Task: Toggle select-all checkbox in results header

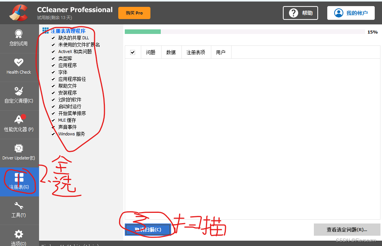Action: (132, 52)
